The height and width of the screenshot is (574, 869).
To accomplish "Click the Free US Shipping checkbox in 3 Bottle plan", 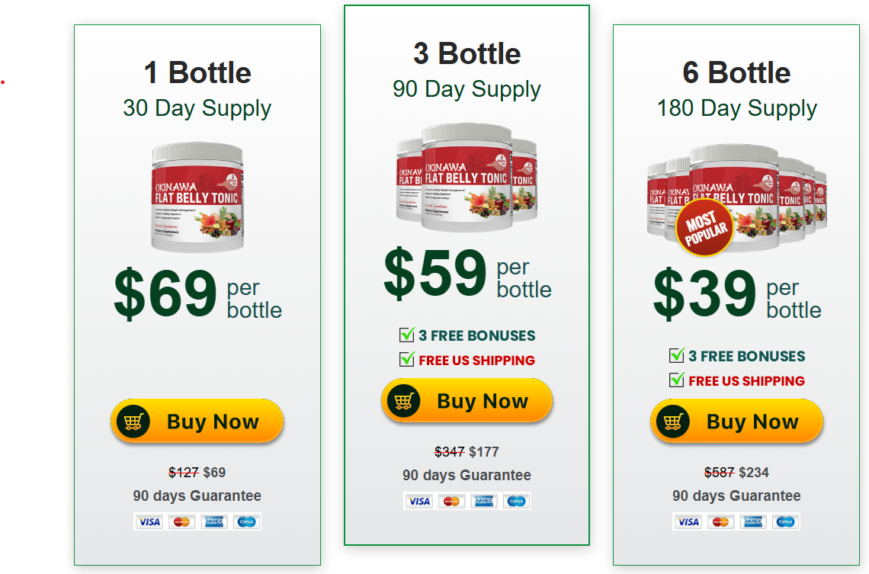I will point(407,359).
